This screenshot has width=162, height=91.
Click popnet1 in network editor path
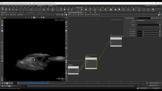pos(88,15)
